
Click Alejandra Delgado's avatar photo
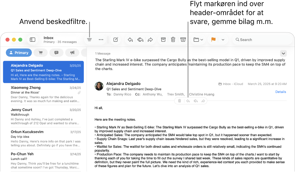pos(99,86)
